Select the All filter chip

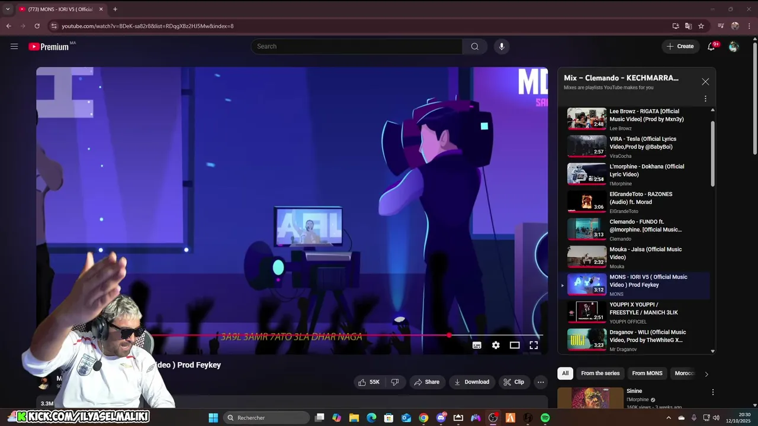tap(565, 373)
